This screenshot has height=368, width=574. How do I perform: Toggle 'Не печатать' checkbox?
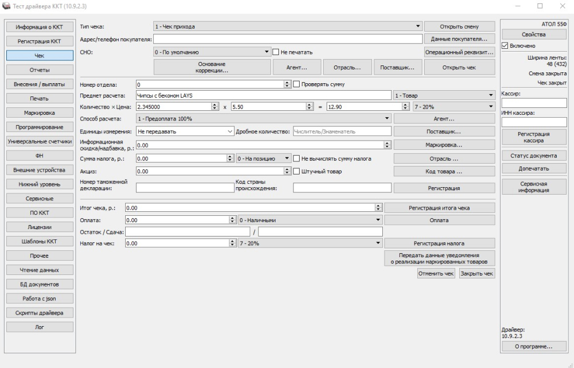click(x=276, y=52)
